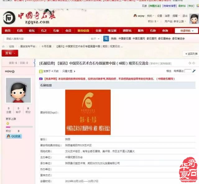Click the 楼主 link

point(169,71)
